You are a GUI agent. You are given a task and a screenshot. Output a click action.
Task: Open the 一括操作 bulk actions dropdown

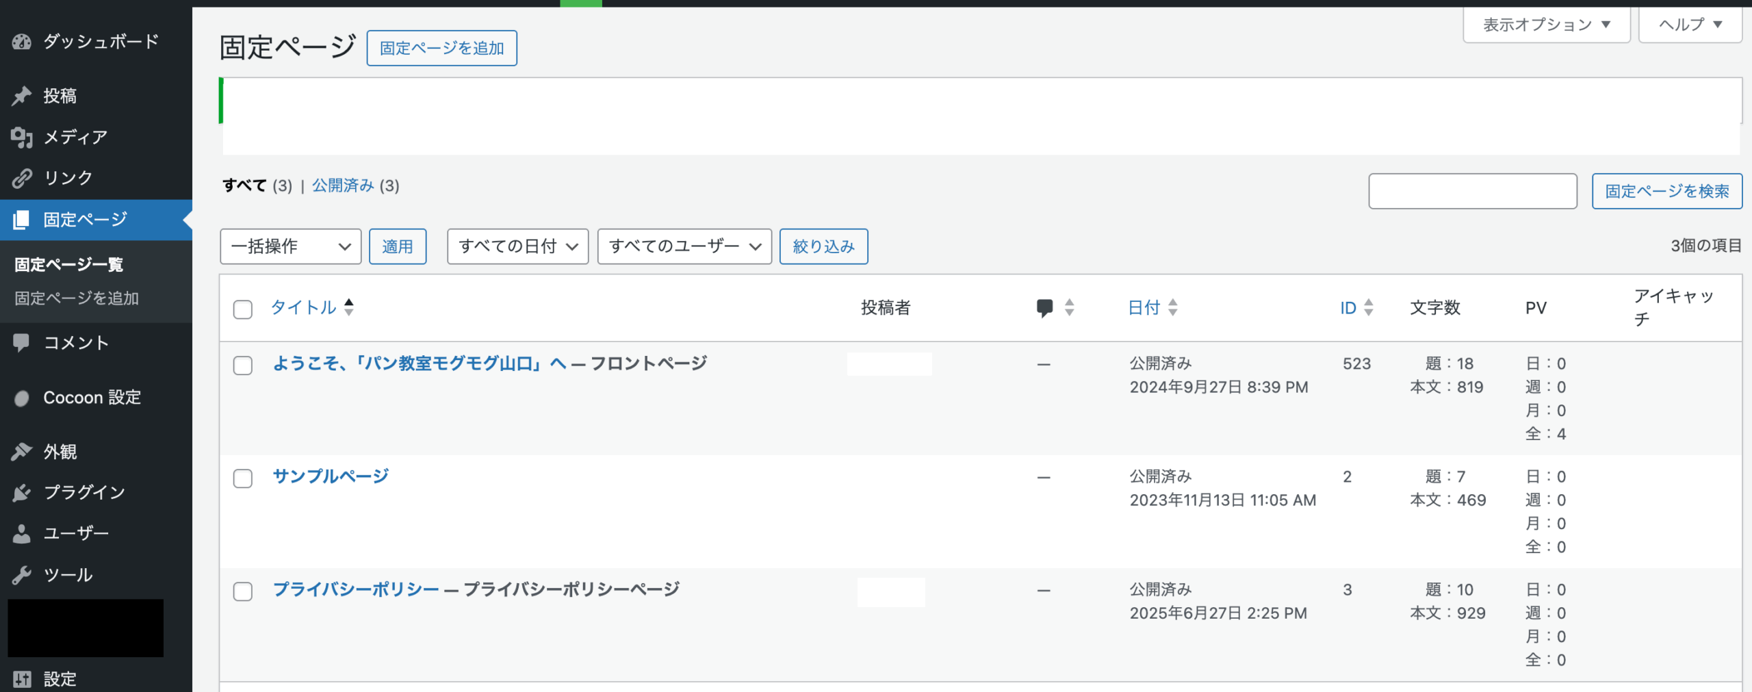tap(290, 246)
